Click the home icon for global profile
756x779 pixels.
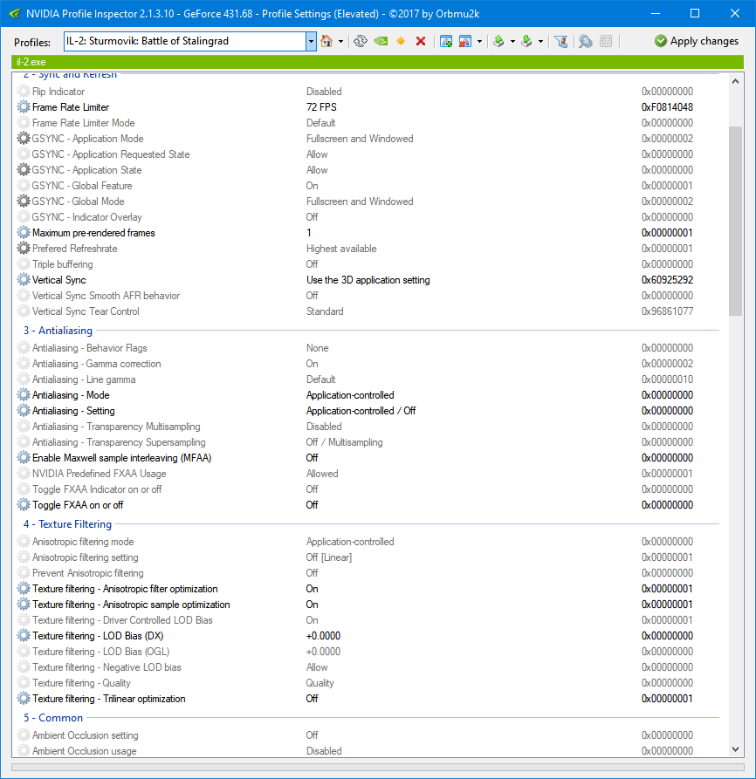tap(326, 41)
